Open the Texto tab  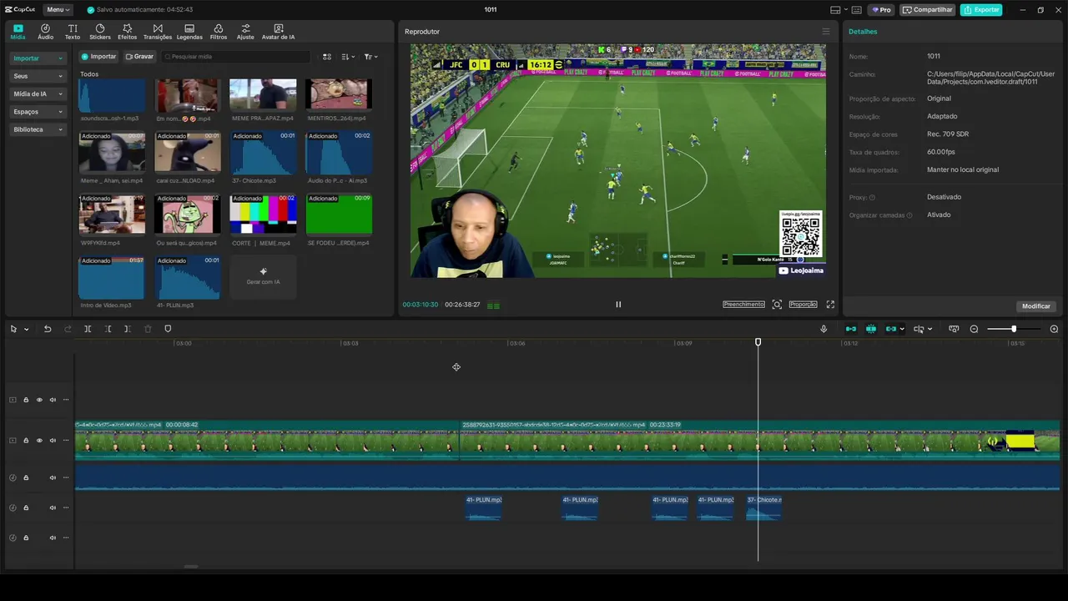click(x=73, y=32)
